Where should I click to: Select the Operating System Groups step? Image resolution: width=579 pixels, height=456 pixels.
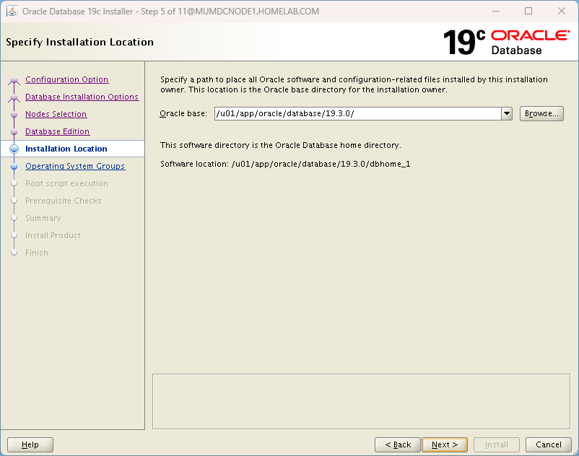coord(74,167)
